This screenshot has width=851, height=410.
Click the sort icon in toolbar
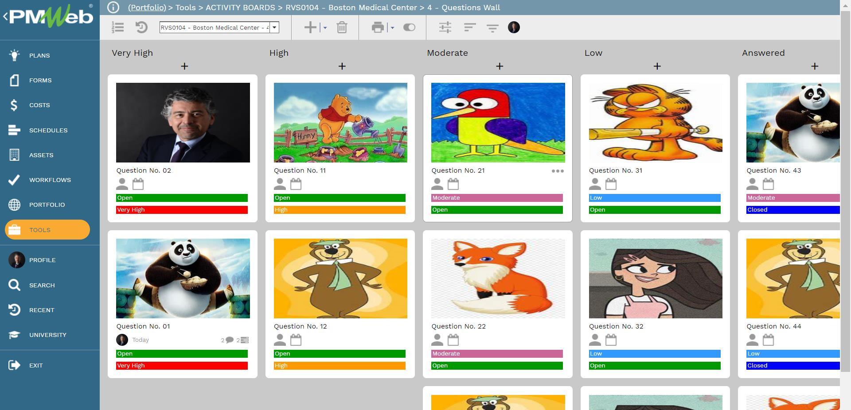469,27
